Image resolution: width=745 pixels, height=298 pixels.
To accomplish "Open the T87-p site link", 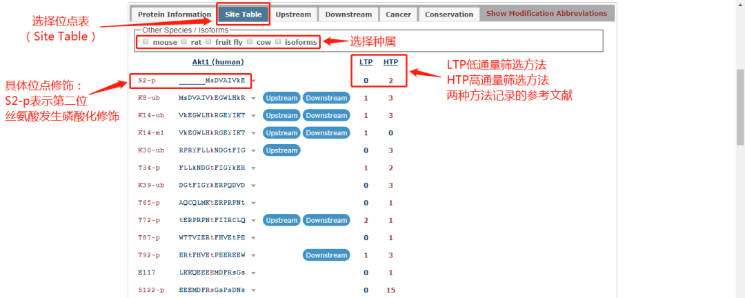I will pos(149,237).
